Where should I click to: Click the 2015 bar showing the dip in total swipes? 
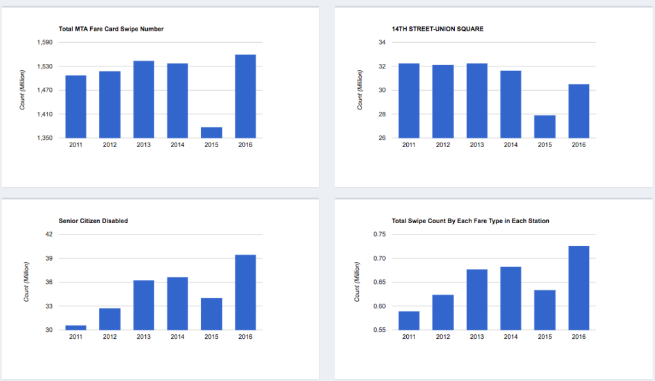212,131
